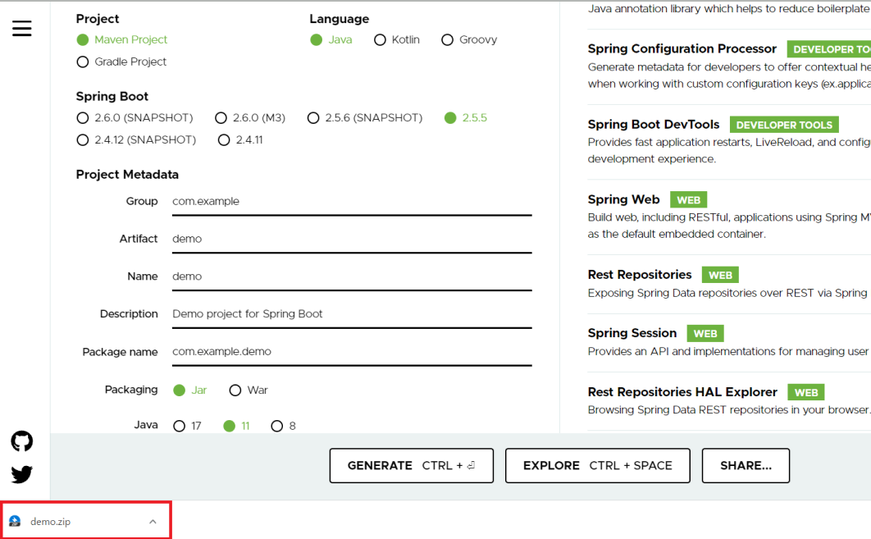Expand the demo.zip download options chevron
Screen dimensions: 871x539
pos(153,521)
